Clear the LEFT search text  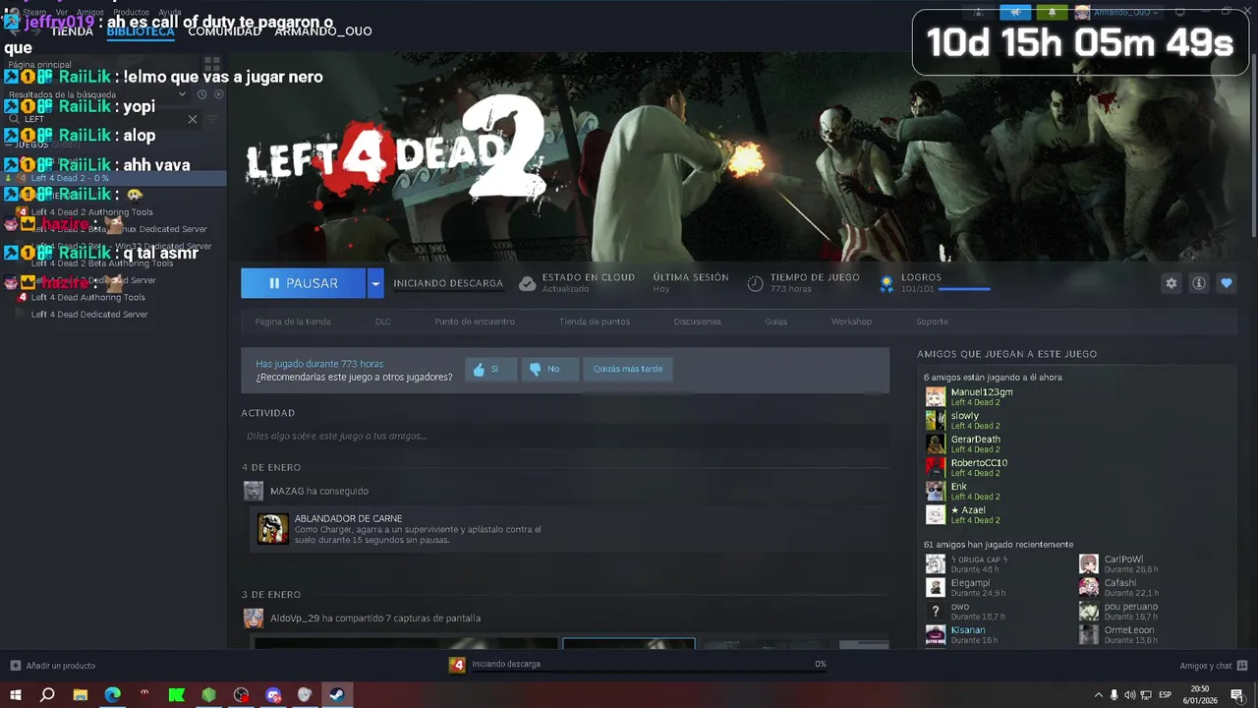[193, 119]
